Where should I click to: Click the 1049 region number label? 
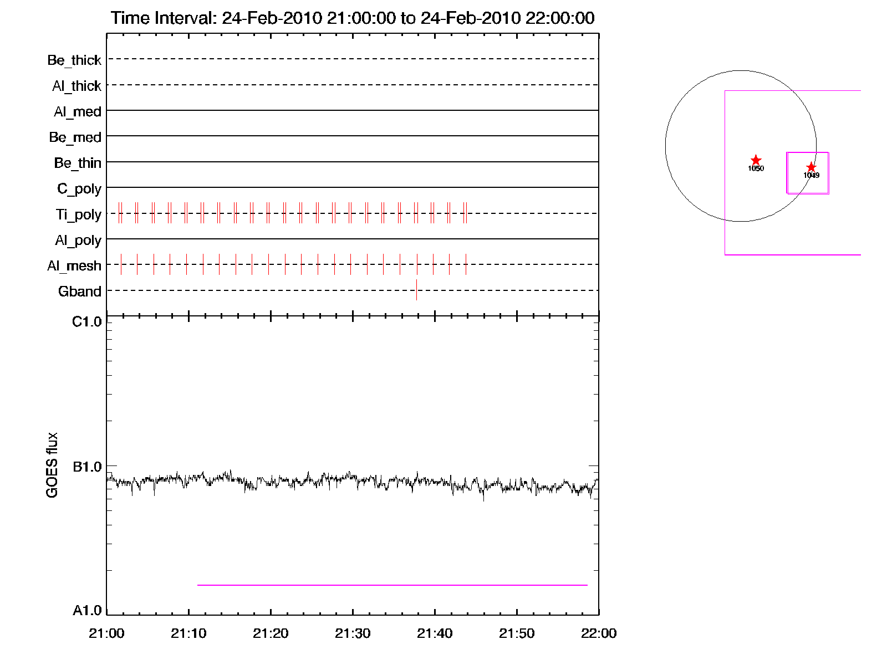point(811,175)
